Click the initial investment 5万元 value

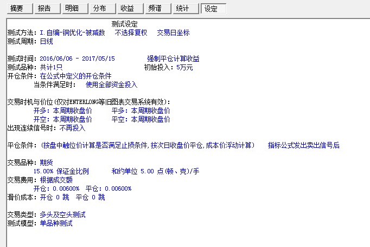pyautogui.click(x=184, y=67)
